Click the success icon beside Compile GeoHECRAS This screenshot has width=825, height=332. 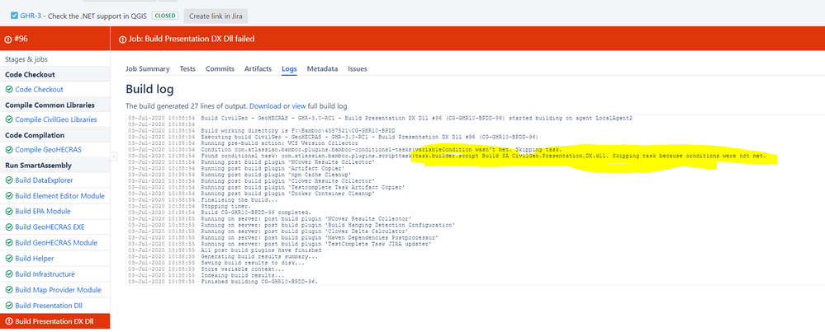(9, 150)
